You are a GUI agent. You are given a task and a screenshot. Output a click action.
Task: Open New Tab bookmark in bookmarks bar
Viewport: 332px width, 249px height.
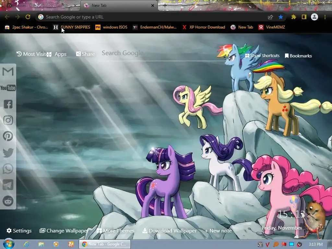click(x=242, y=27)
